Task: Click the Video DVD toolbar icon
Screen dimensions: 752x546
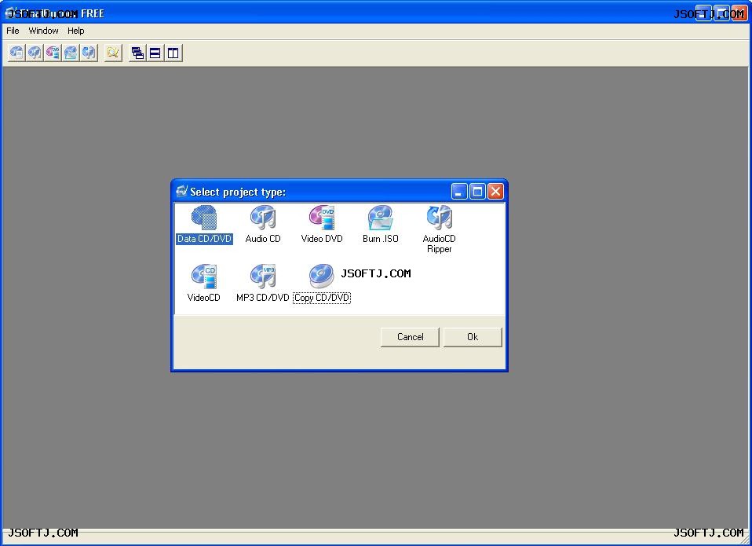Action: 53,53
